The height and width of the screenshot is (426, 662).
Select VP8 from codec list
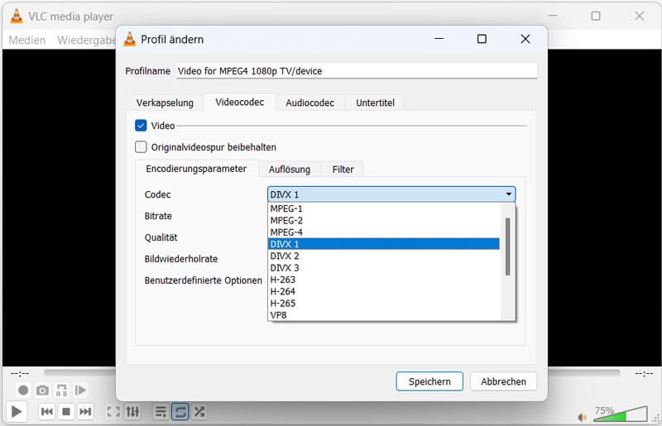coord(384,315)
